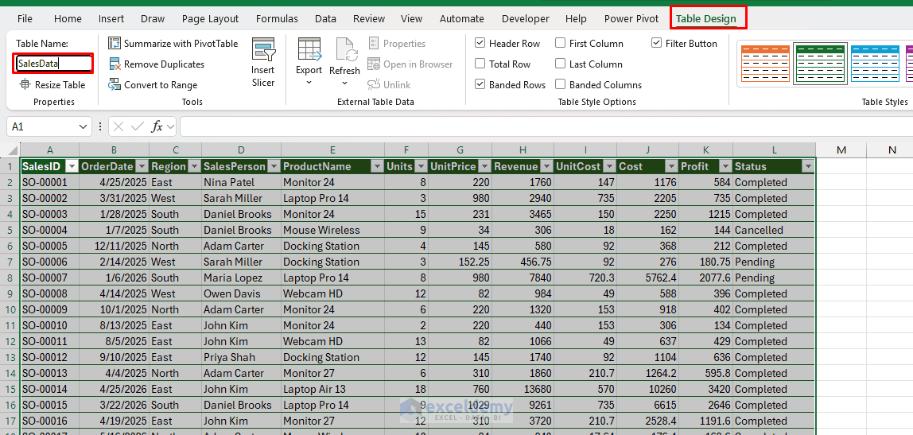
Task: Click the Owen Davis cell
Action: [x=241, y=293]
